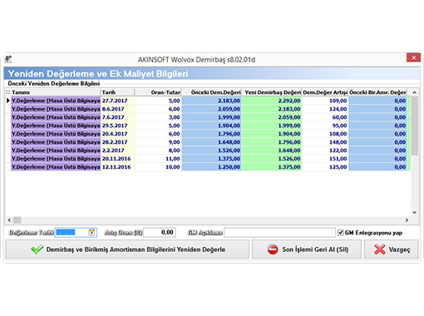This screenshot has width=424, height=316.
Task: Click the red X icon on Vazgeç
Action: click(380, 249)
